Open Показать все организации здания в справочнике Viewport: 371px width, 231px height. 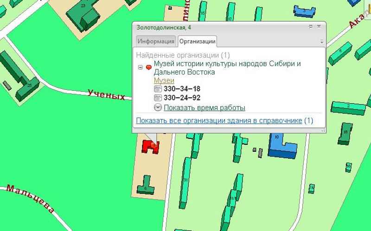tap(219, 120)
